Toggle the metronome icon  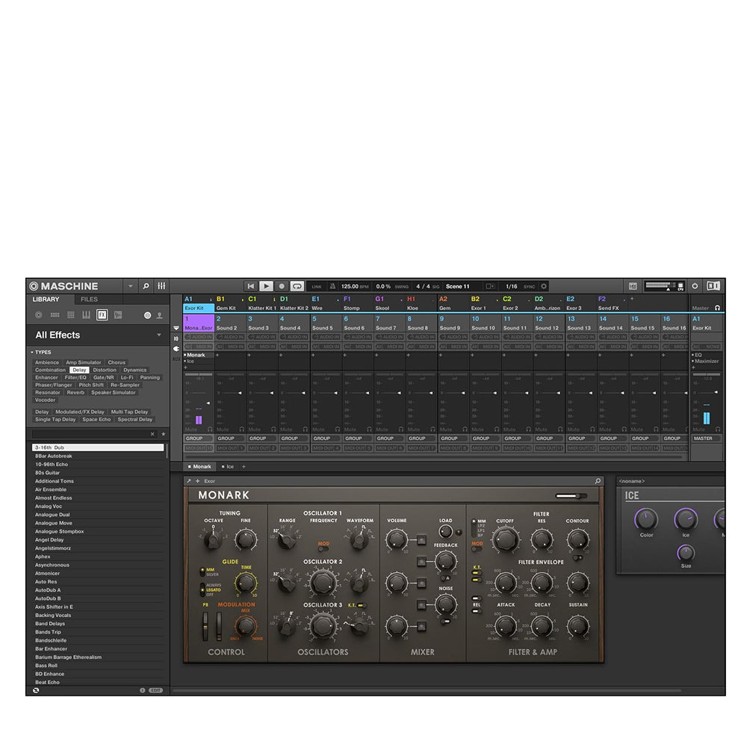click(332, 286)
